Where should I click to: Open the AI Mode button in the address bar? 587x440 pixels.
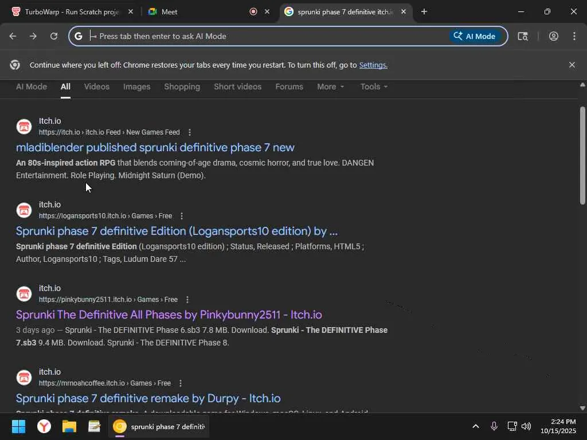pos(475,36)
